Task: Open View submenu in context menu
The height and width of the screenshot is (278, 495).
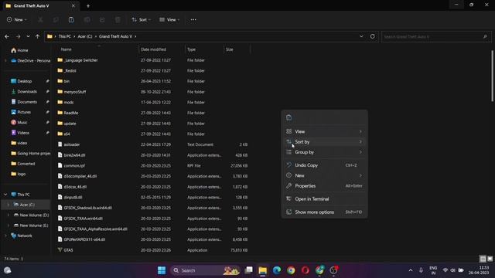Action: pos(324,131)
